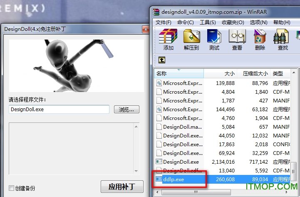Viewport: 300px width, 197px height.
Task: Sort file list by 类型 column
Action: tap(280, 74)
